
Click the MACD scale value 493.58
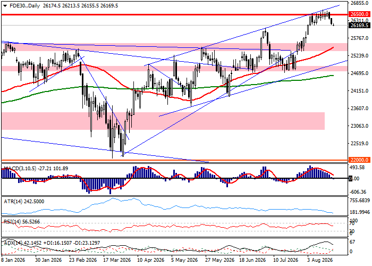coord(357,168)
